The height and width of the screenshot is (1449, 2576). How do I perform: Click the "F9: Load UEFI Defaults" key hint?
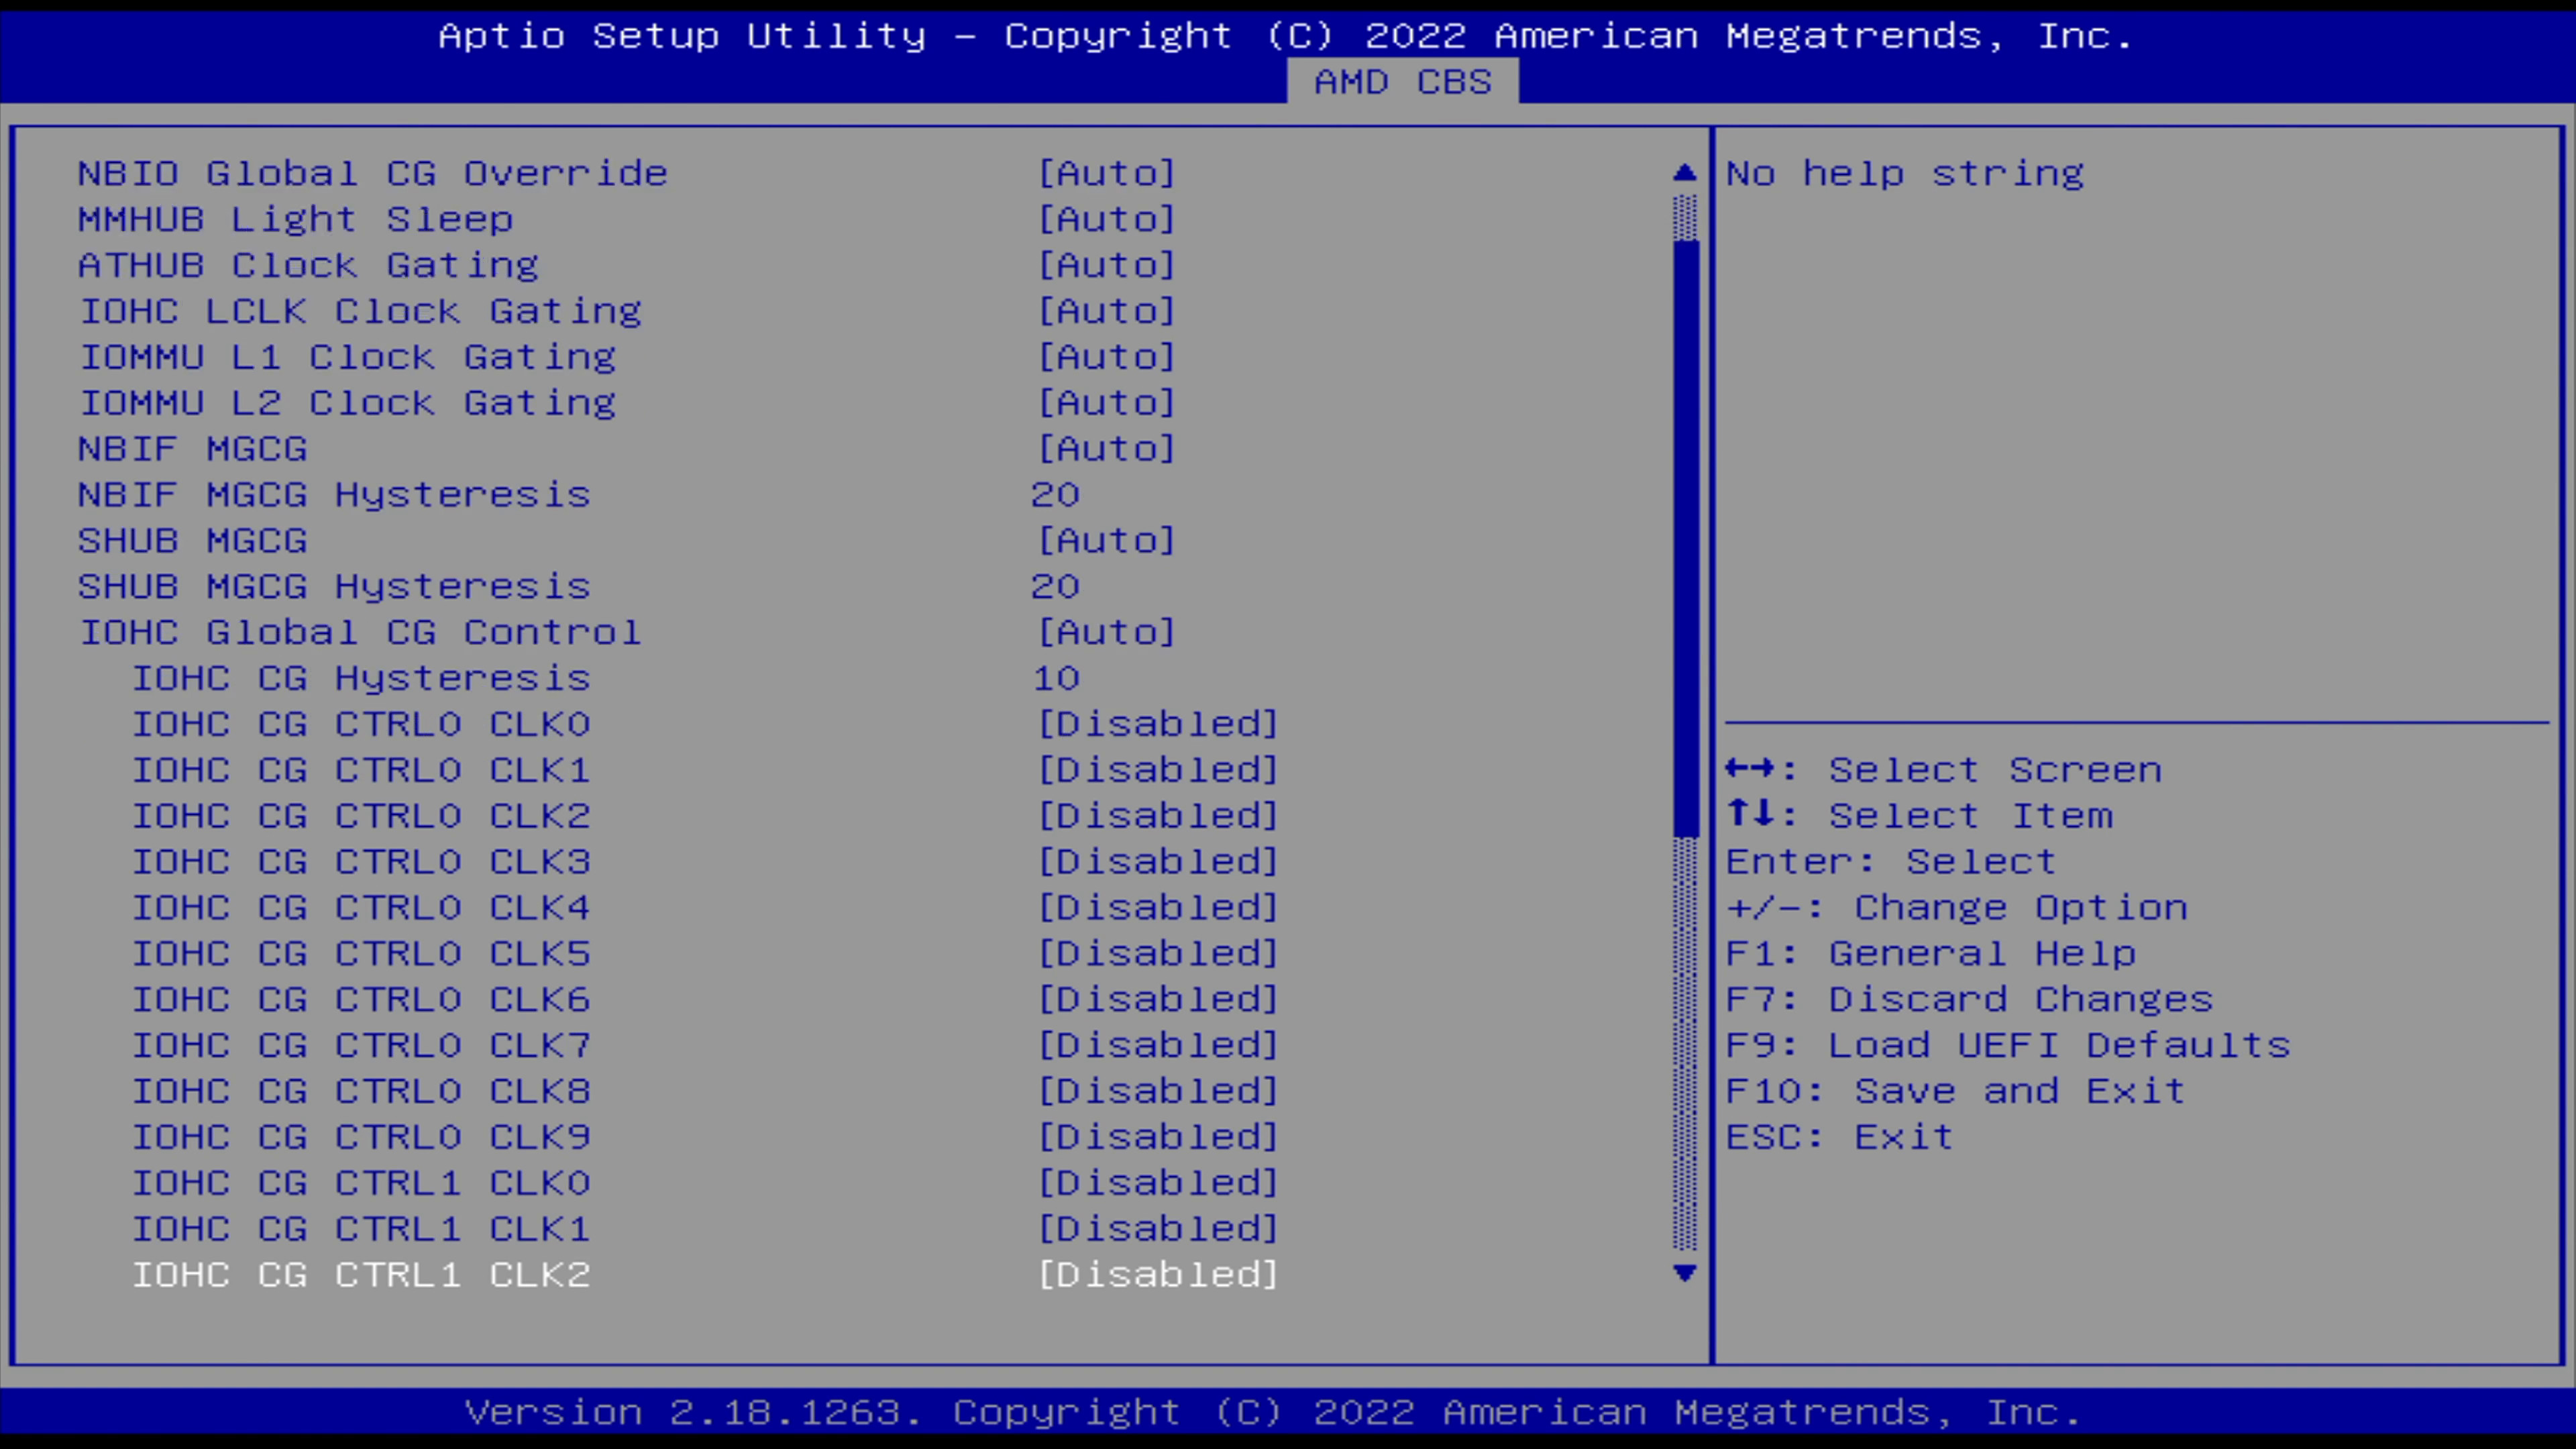(2008, 1046)
